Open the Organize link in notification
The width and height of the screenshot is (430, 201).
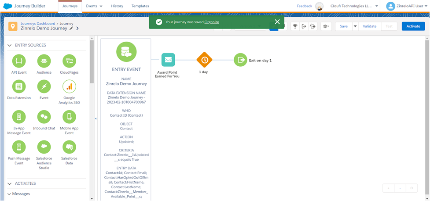[212, 22]
